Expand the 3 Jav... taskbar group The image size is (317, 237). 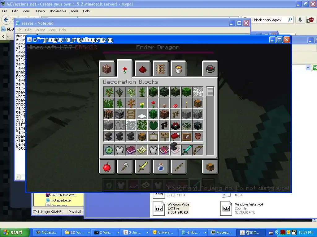coord(147,232)
